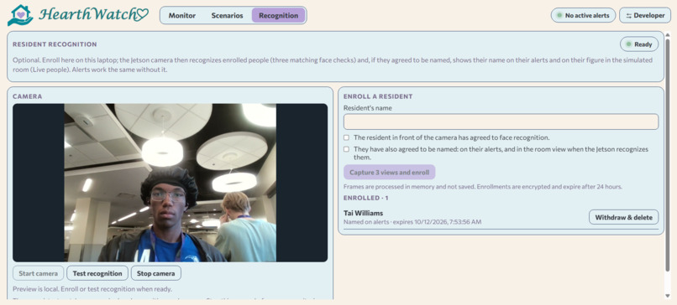Click the RESIDENT RECOGNITION heading
The image size is (677, 305).
(x=55, y=44)
